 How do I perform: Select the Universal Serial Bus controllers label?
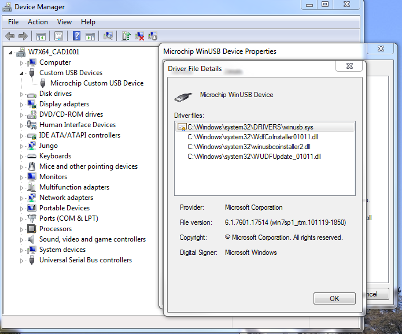(x=86, y=260)
